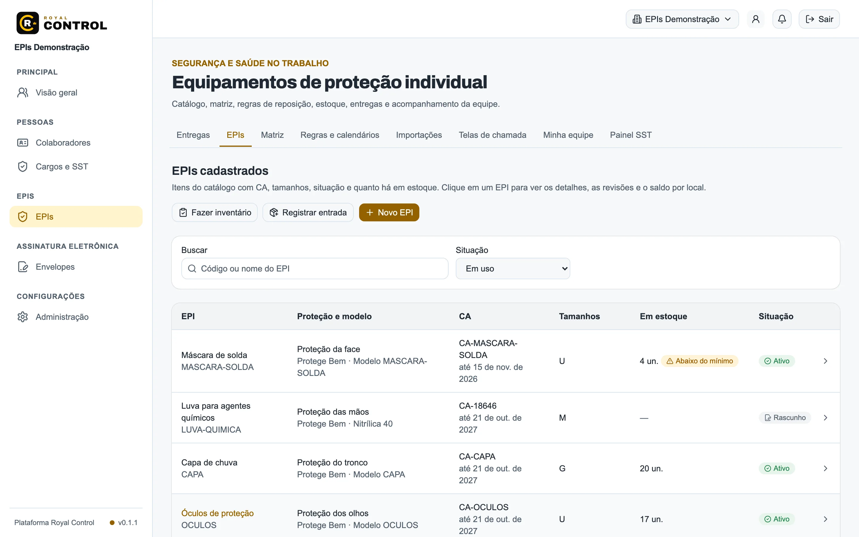Open Envelopes in sidebar
Viewport: 859px width, 537px height.
point(76,267)
